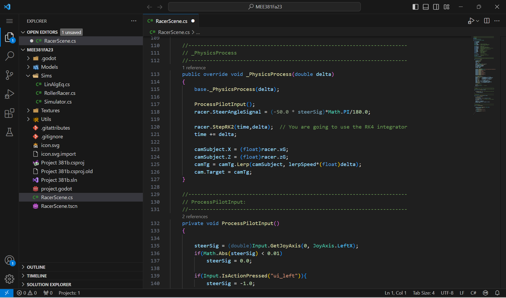Image resolution: width=506 pixels, height=298 pixels.
Task: Open the notifications bell in status bar
Action: pyautogui.click(x=498, y=293)
